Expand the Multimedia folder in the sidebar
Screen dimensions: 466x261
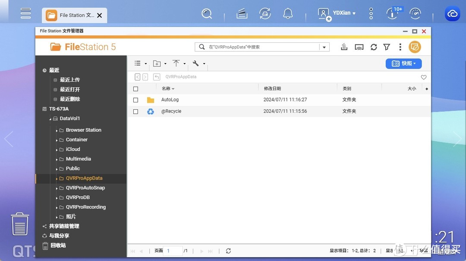pyautogui.click(x=57, y=159)
